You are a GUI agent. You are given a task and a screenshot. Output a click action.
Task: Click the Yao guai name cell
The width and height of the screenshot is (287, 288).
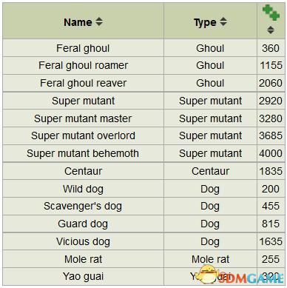(83, 277)
